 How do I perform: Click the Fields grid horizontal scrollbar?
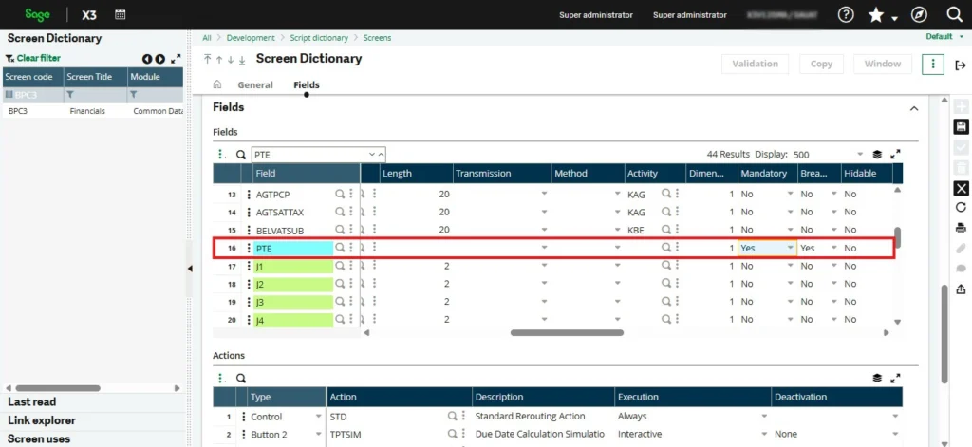568,332
